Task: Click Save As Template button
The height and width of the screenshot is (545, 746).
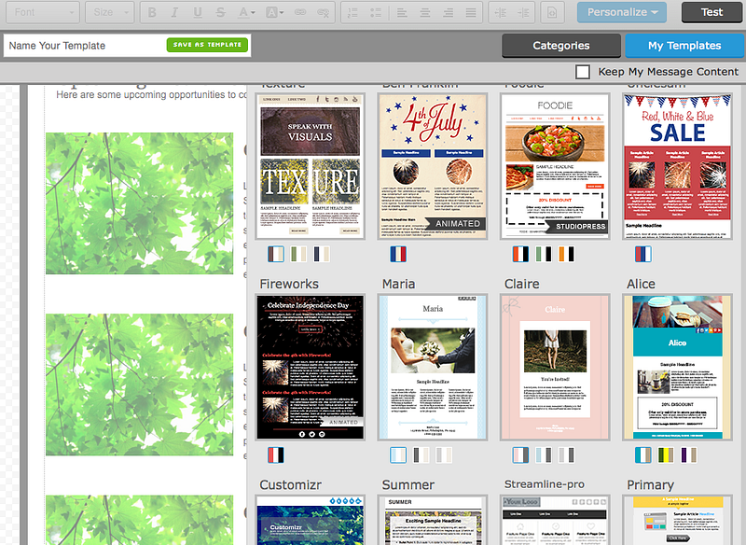Action: 207,45
